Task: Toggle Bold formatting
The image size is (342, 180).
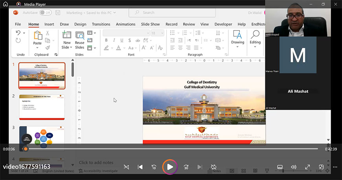Action: click(x=106, y=40)
